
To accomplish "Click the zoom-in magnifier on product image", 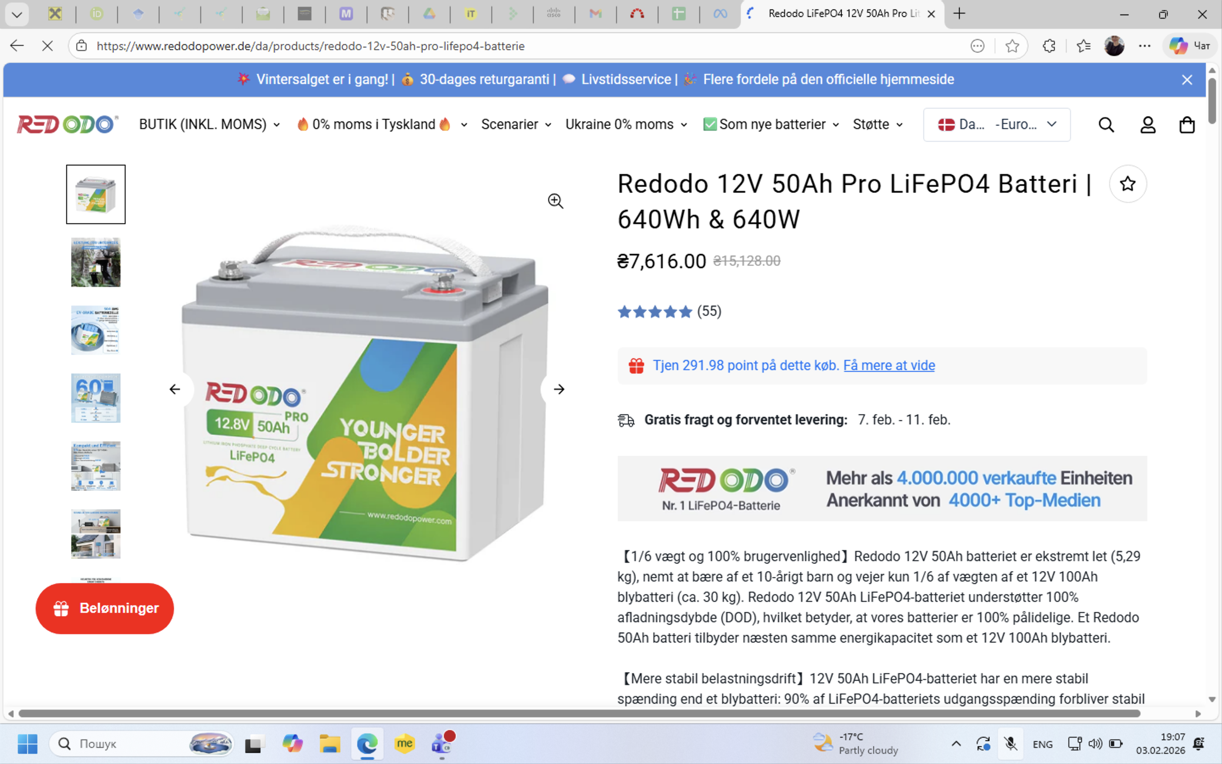I will pos(555,201).
